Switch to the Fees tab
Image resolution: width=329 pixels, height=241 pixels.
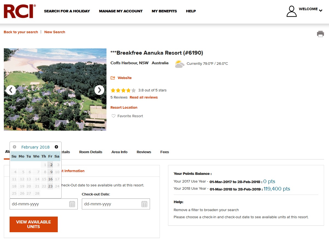click(164, 152)
